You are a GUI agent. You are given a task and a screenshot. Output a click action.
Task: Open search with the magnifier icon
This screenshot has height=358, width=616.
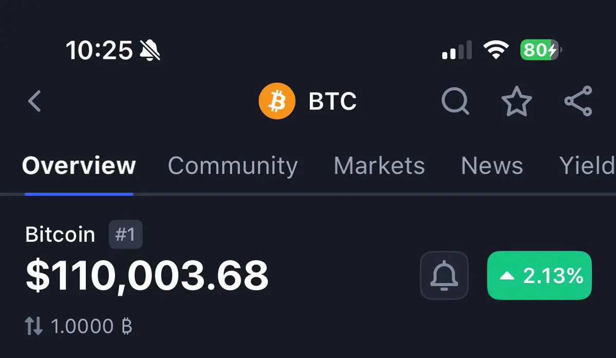(x=455, y=101)
